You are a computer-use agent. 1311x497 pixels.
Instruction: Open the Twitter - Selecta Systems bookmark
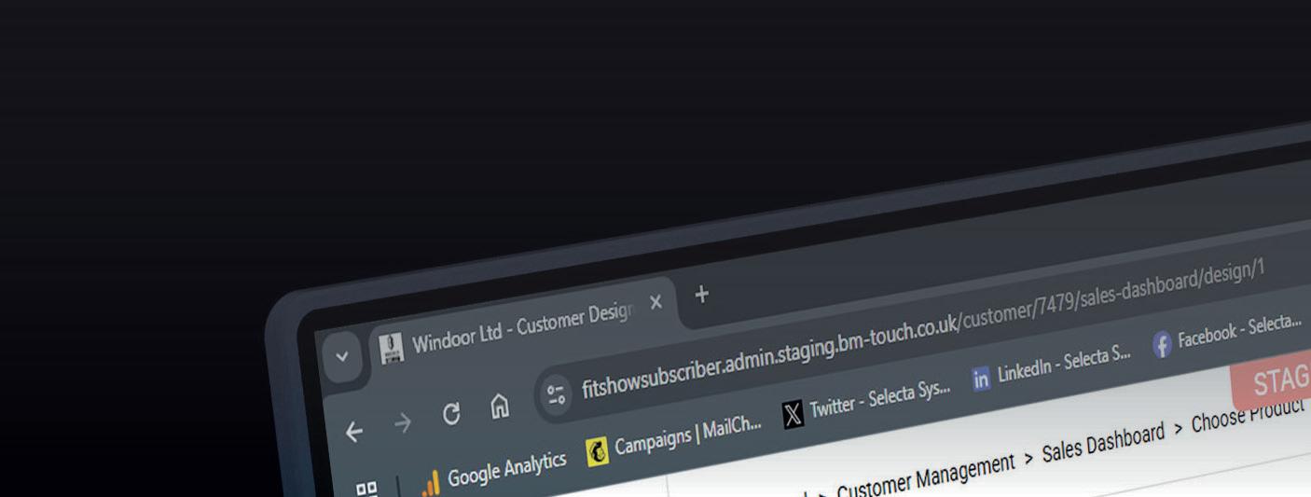click(x=867, y=403)
